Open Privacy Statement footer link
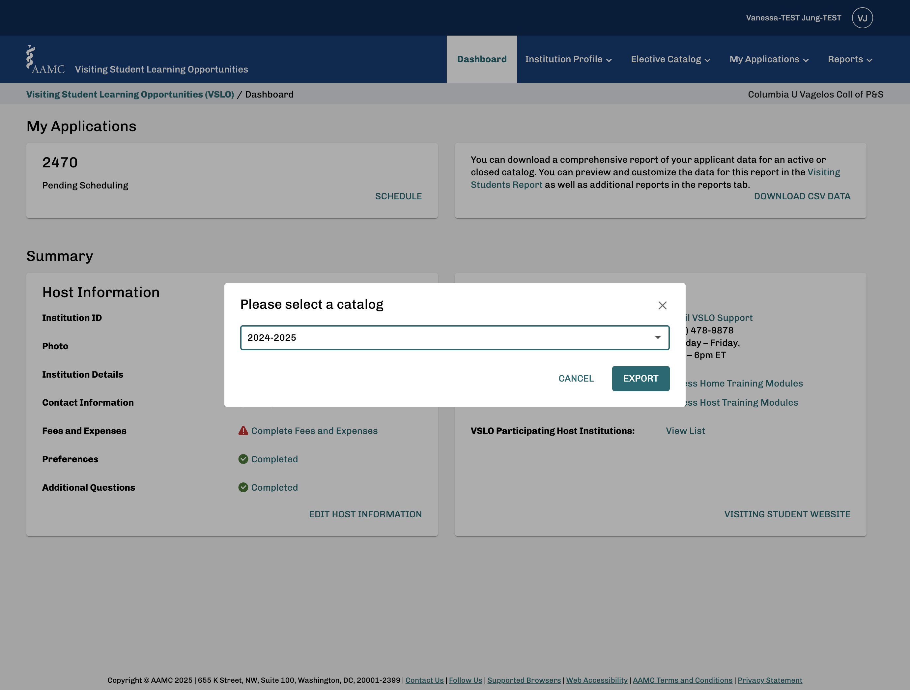 (770, 680)
